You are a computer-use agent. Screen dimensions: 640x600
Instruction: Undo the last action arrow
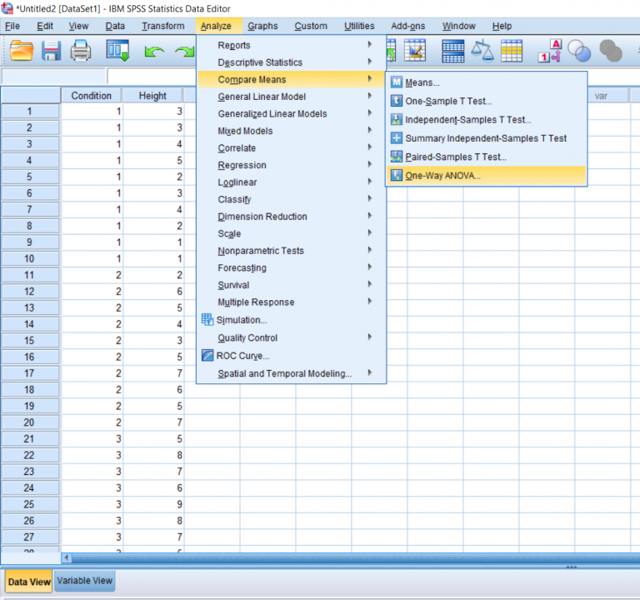click(154, 52)
